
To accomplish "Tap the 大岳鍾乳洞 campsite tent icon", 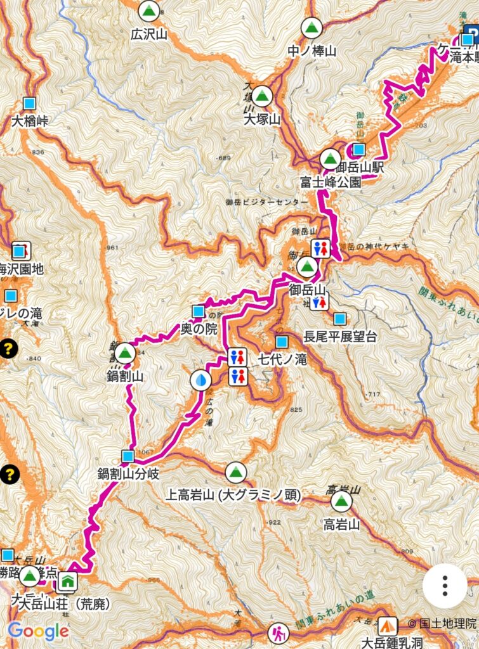I will [x=388, y=626].
